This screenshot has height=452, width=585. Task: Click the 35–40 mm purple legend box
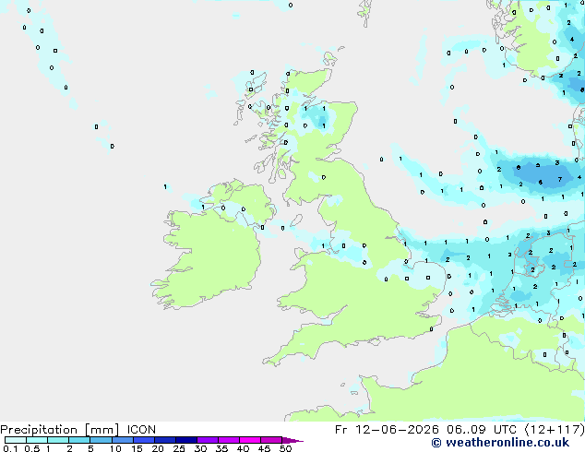(x=229, y=440)
